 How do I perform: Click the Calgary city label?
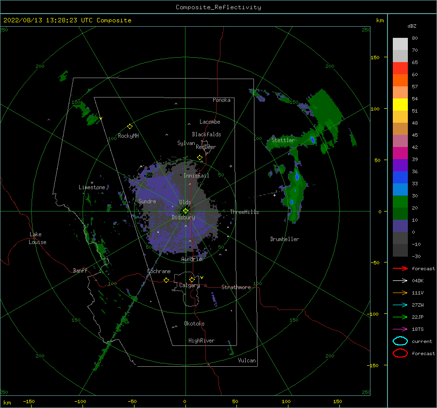coord(189,285)
